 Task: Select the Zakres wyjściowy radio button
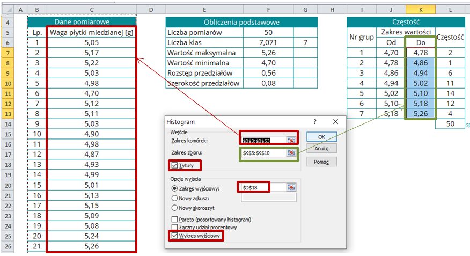point(174,187)
